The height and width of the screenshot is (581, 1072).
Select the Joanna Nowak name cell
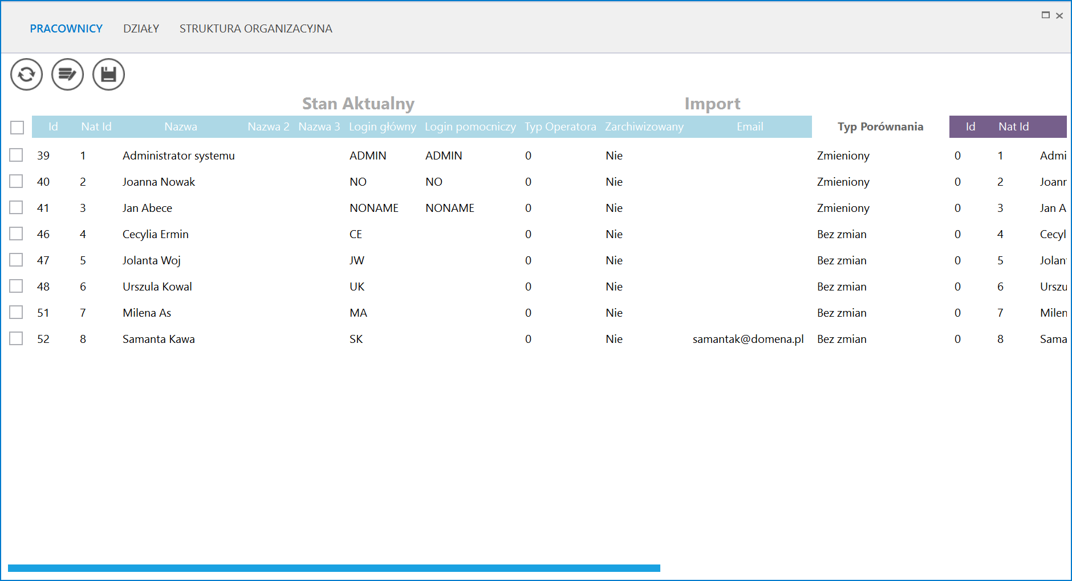(159, 182)
